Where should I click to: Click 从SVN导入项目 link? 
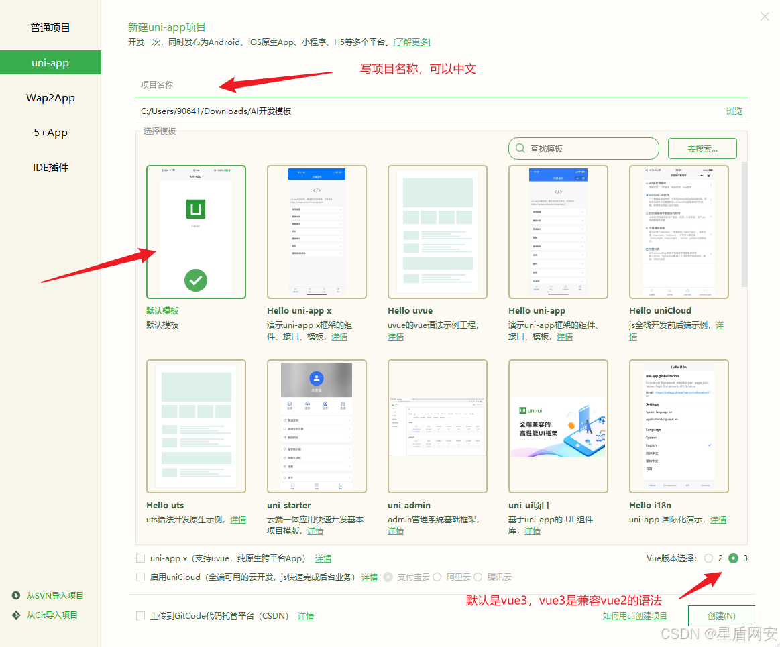55,595
